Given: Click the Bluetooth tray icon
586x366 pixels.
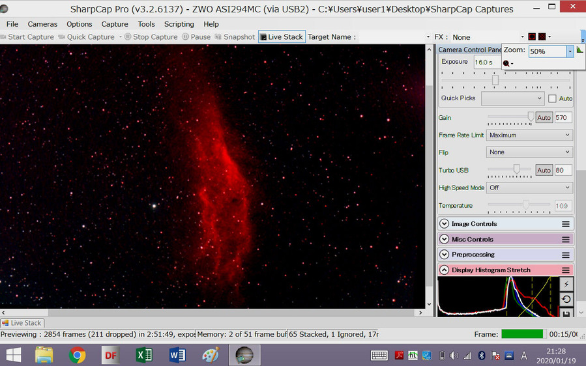Looking at the screenshot, I should click(x=482, y=355).
